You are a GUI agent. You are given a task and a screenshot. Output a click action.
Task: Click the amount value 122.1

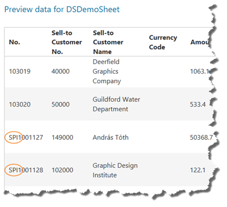[198, 170]
